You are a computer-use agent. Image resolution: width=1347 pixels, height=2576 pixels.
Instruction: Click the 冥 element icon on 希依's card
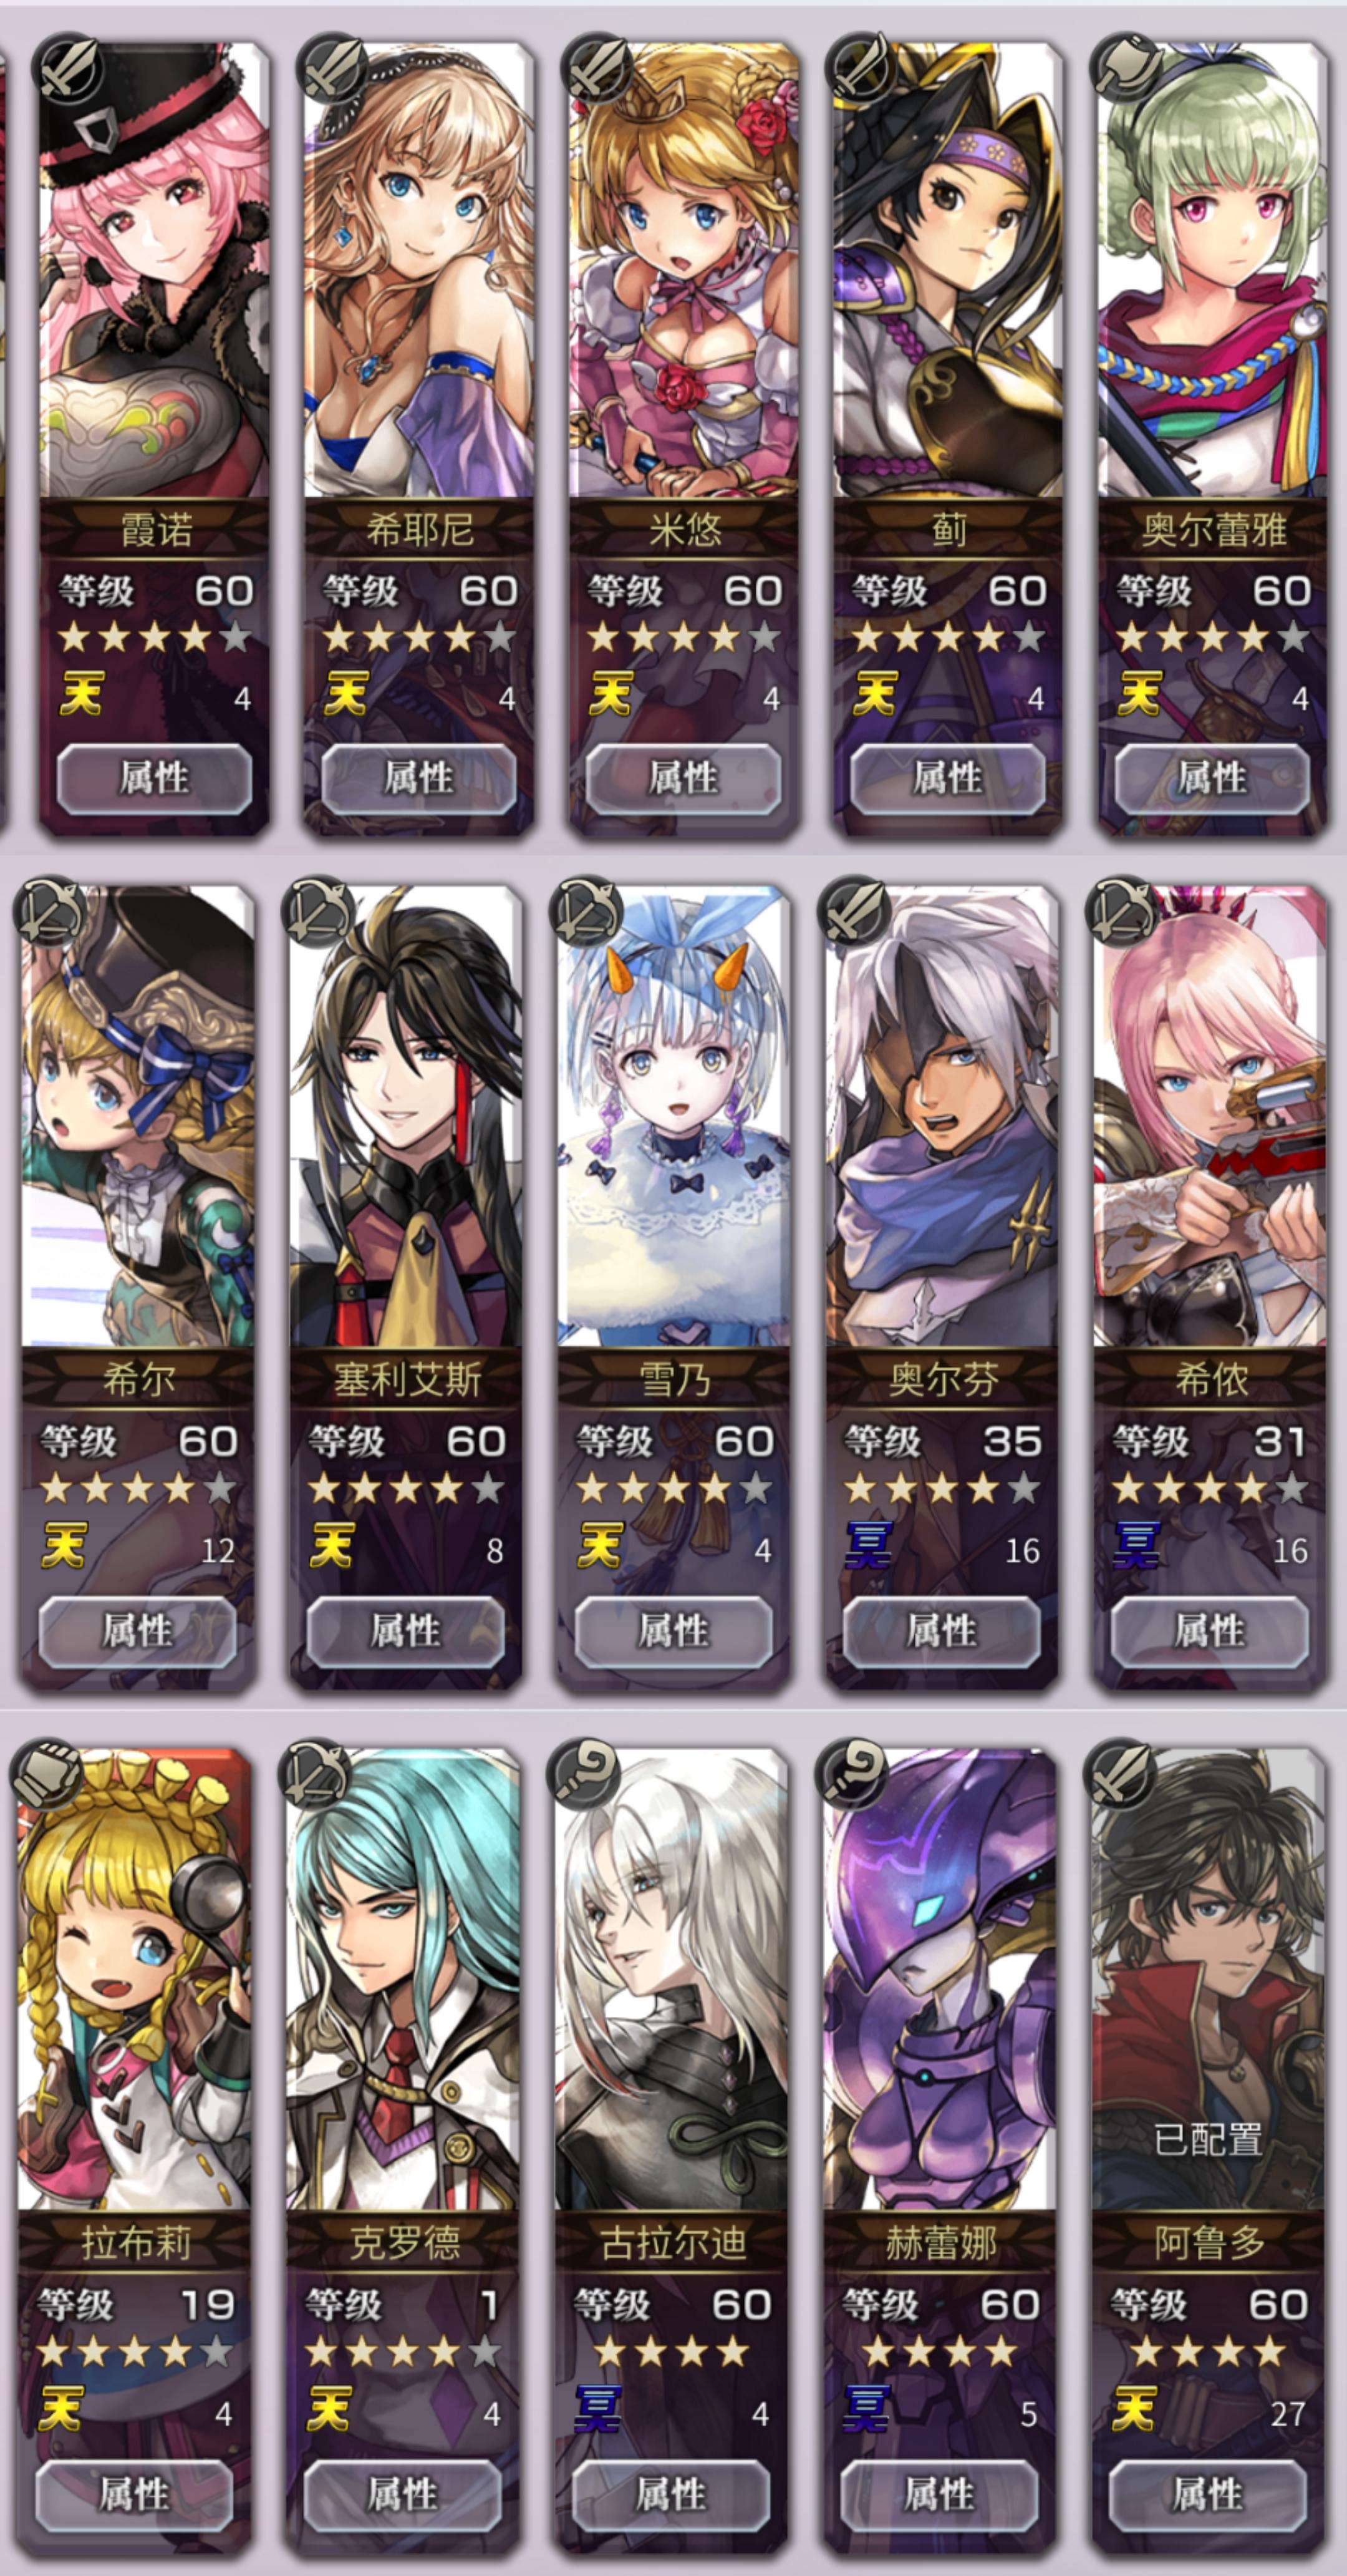[1136, 1547]
